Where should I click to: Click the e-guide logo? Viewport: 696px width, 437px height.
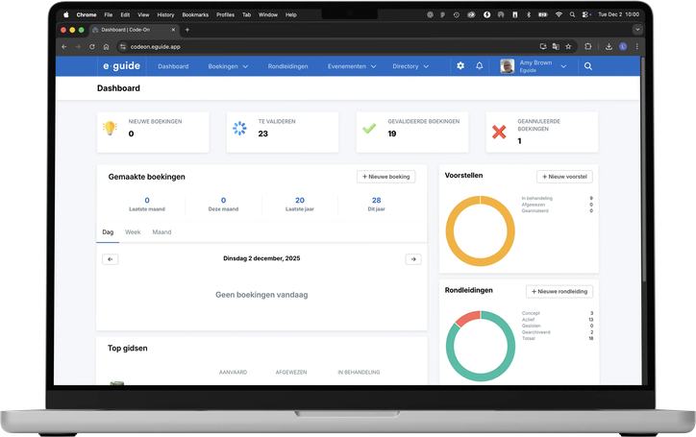(x=121, y=66)
